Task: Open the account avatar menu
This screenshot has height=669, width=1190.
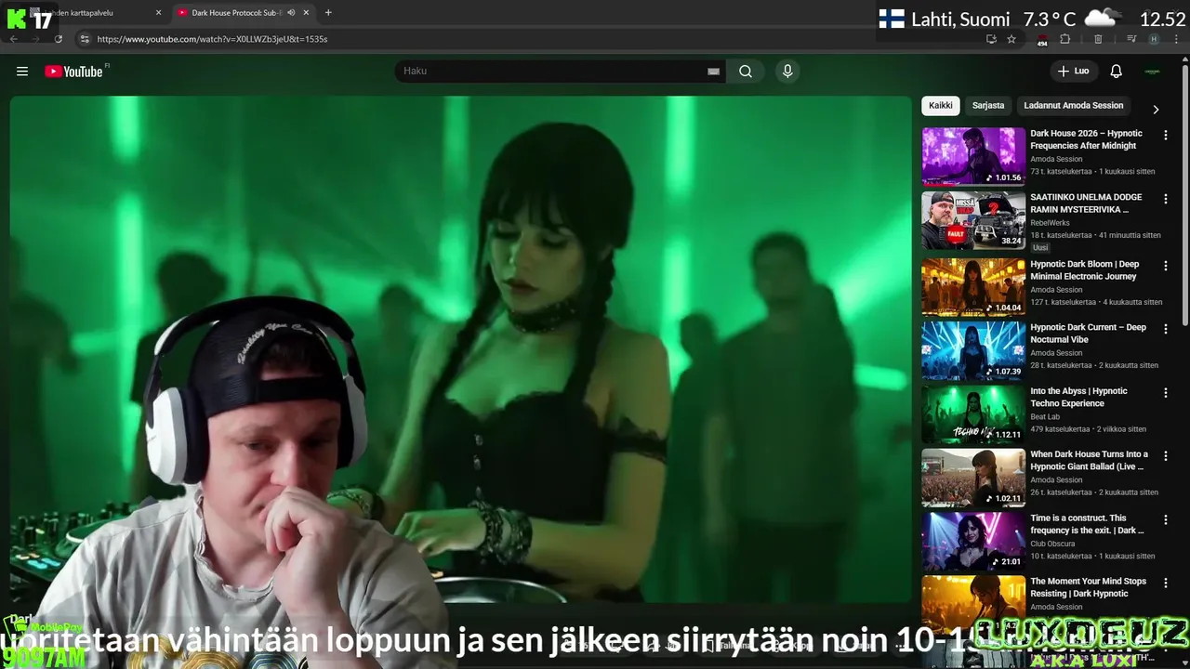Action: click(1153, 72)
